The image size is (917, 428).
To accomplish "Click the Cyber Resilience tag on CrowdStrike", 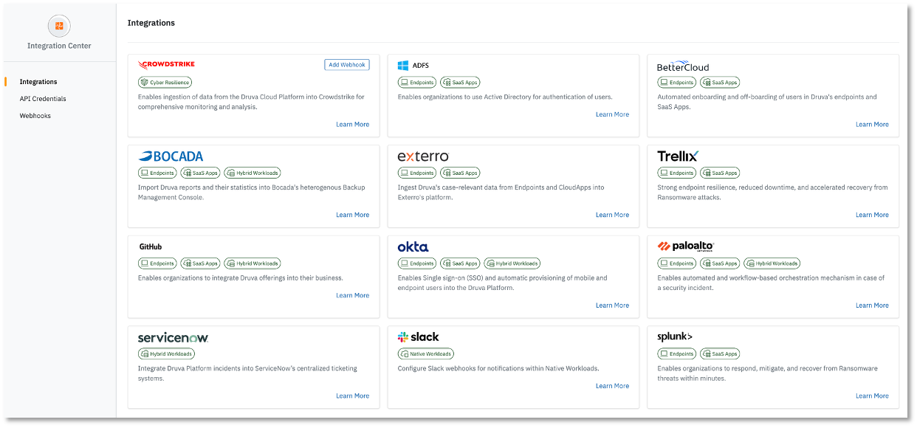I will tap(165, 83).
